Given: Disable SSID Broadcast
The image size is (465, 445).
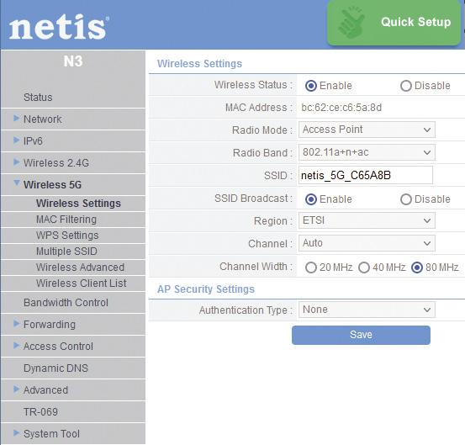Looking at the screenshot, I should click(405, 199).
